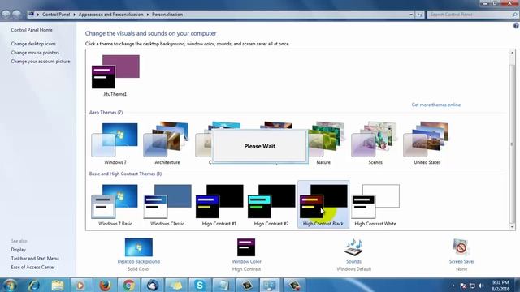Expand dropdown arrow after Appearance and Personalization
This screenshot has height=292, width=520.
[148, 15]
